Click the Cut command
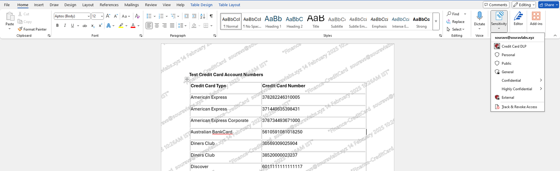The width and height of the screenshot is (560, 171). pyautogui.click(x=24, y=14)
